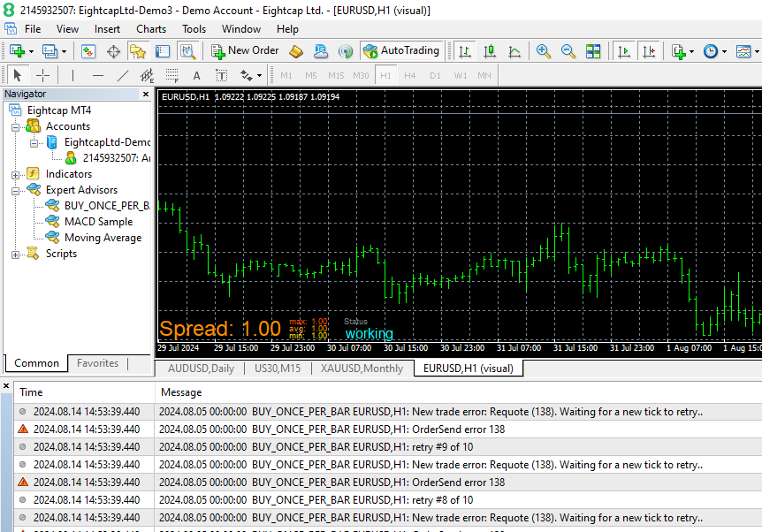Switch chart to bar chart mode
This screenshot has width=762, height=532.
click(465, 51)
